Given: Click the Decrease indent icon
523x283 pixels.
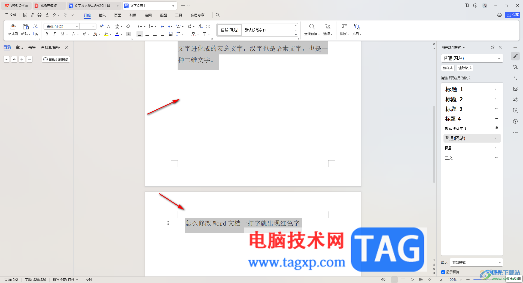Looking at the screenshot, I should (162, 26).
